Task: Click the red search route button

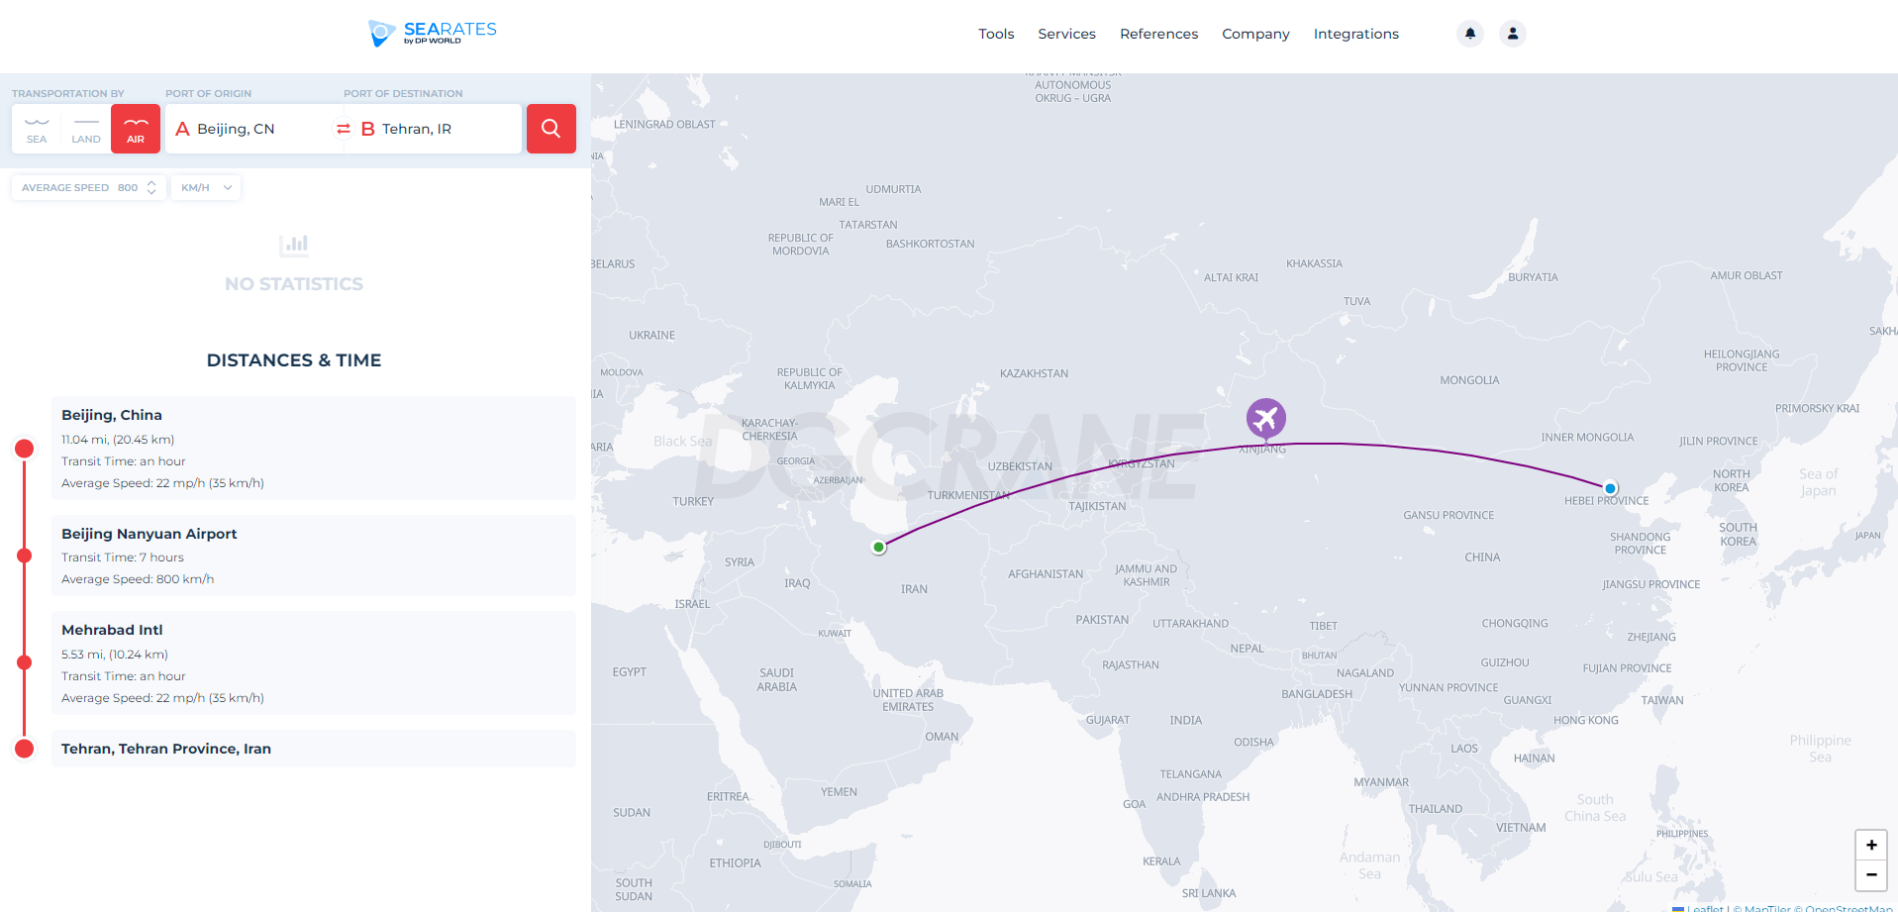Action: [550, 129]
